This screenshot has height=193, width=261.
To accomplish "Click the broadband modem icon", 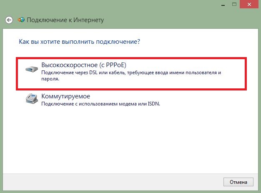I will pyautogui.click(x=32, y=69).
